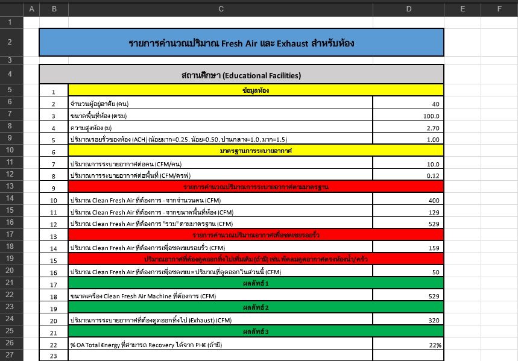Select the leakage compensation cell showing 159
This screenshot has width=518, height=361.
(x=408, y=248)
